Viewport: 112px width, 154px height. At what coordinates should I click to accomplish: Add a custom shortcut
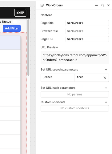click(106, 102)
